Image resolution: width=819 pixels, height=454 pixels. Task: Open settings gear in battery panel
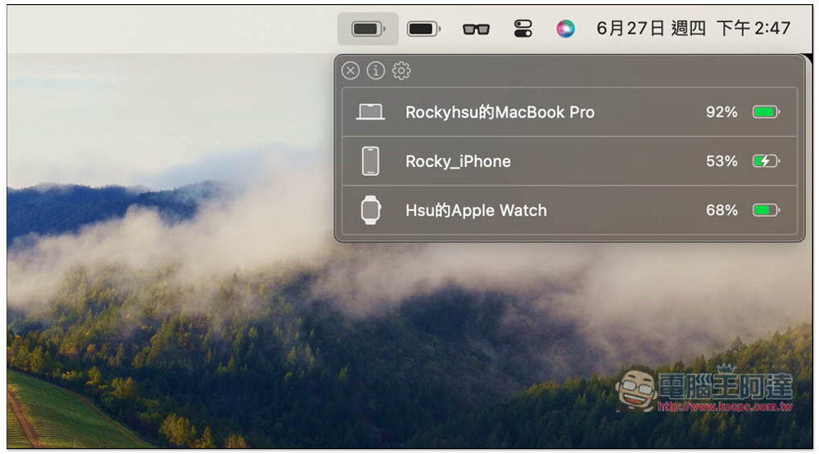pos(401,70)
